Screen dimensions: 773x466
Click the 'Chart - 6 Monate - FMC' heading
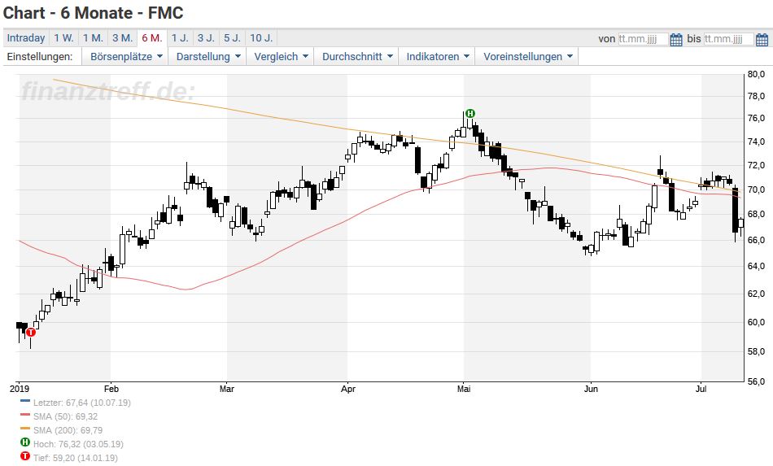94,13
